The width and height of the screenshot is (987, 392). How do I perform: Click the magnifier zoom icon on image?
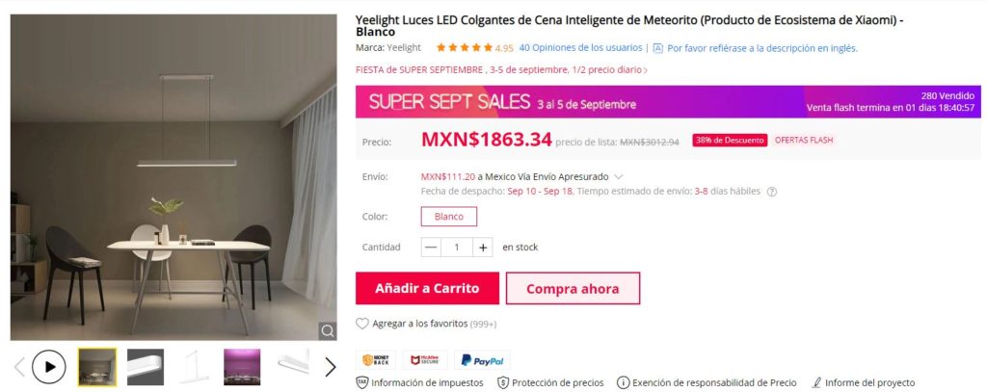(328, 331)
